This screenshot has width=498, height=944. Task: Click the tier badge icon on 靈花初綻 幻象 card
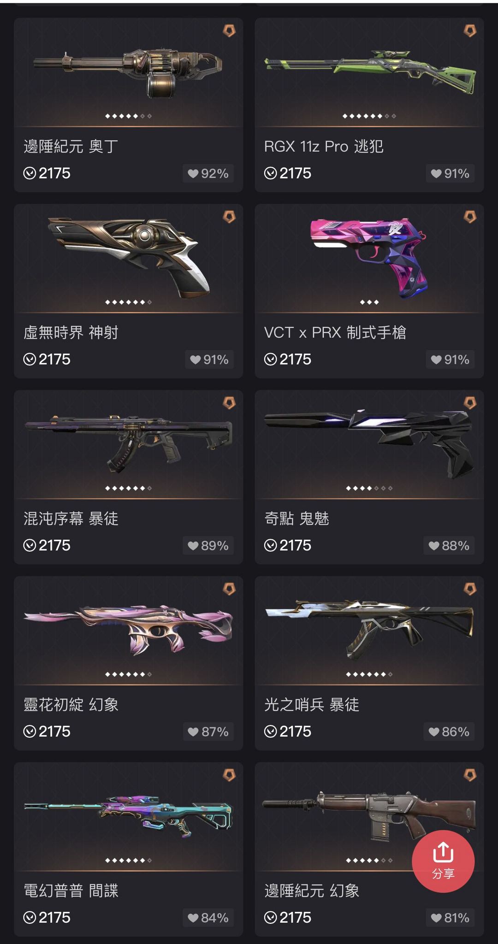click(x=229, y=589)
